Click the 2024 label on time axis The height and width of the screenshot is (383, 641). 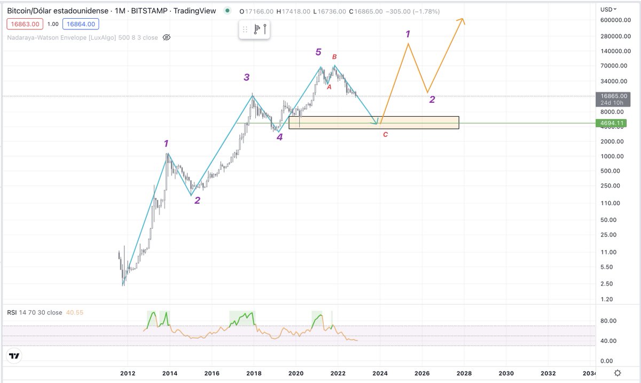click(x=380, y=373)
